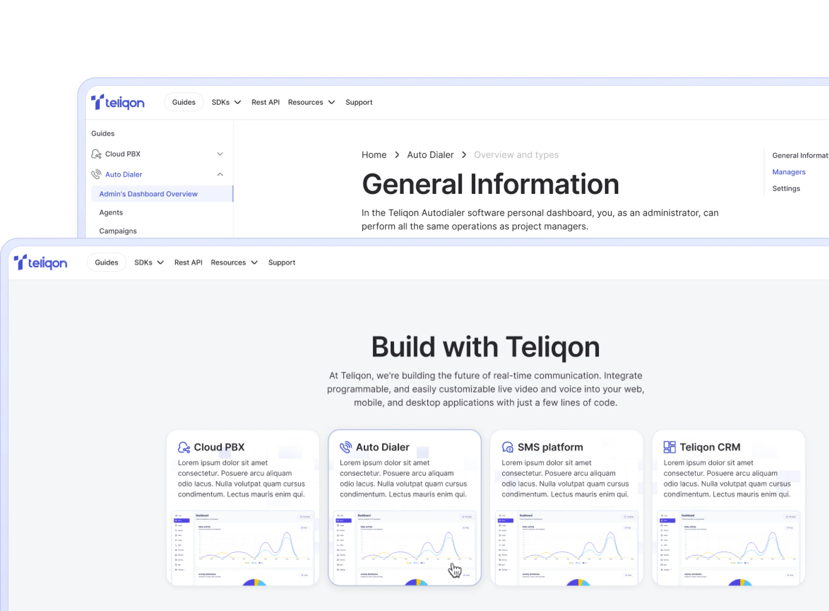829x611 pixels.
Task: Select the Guides tab in the front window
Action: tap(106, 262)
